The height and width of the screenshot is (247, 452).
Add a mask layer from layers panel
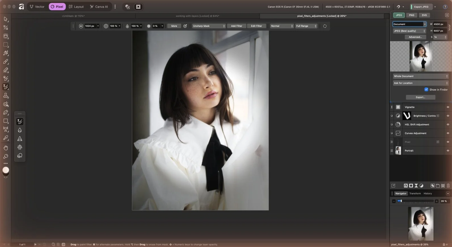[x=411, y=185]
